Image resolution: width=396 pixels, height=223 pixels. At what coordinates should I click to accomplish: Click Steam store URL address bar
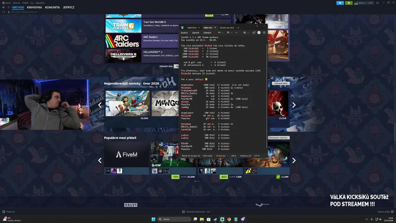[x=24, y=12]
